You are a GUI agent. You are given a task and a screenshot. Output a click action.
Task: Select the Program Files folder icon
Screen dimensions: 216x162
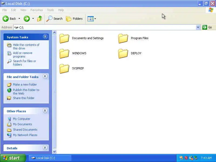123,38
